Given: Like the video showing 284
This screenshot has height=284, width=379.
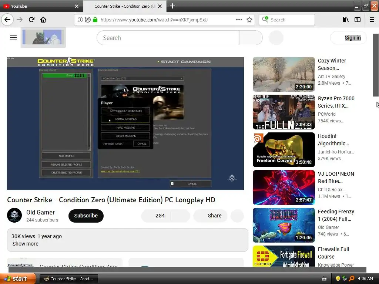Looking at the screenshot, I should tap(156, 216).
